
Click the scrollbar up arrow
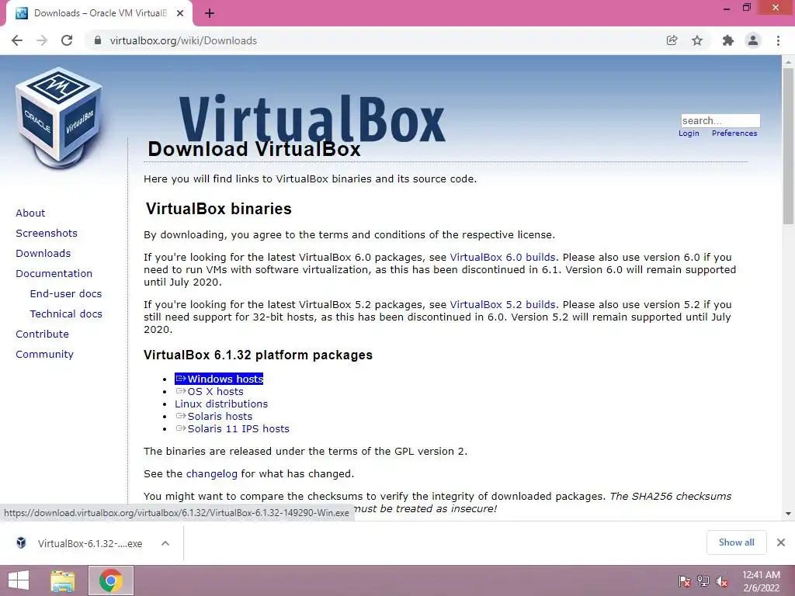point(788,62)
